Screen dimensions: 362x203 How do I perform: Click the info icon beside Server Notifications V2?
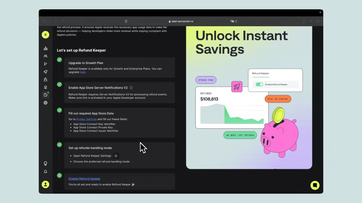pos(131,88)
